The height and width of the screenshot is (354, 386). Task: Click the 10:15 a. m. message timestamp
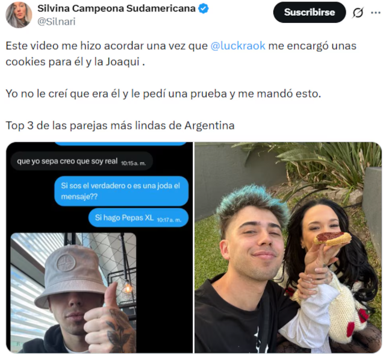pyautogui.click(x=134, y=163)
